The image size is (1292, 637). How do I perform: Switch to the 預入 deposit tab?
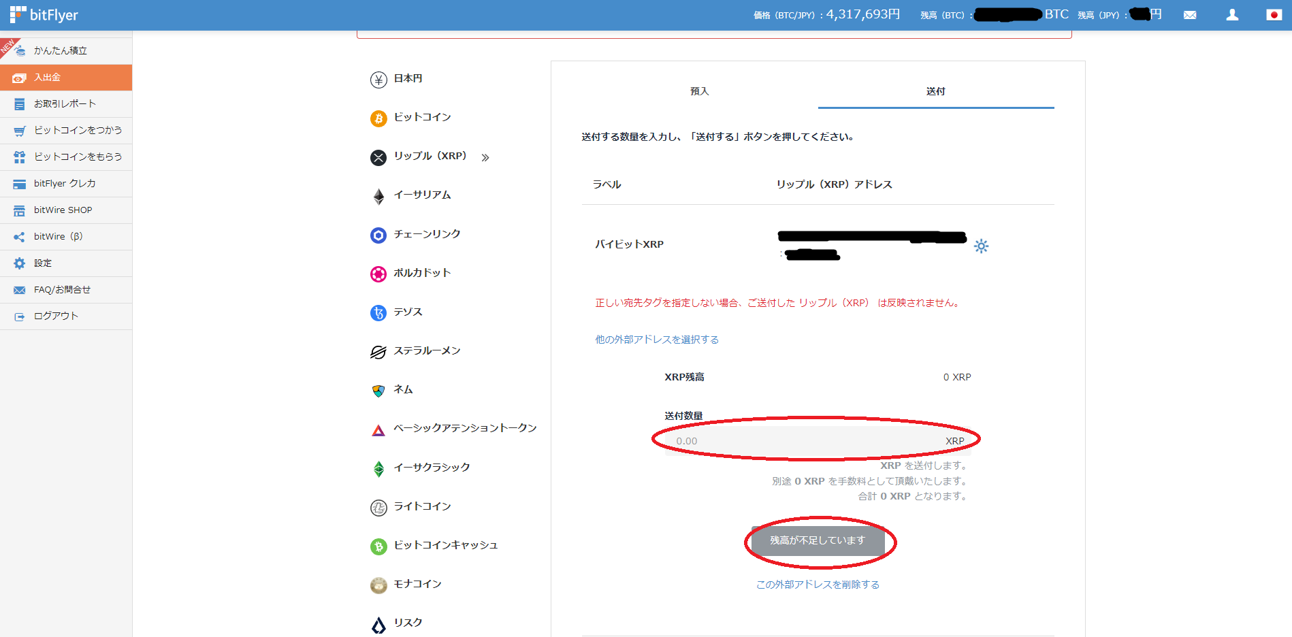(700, 91)
